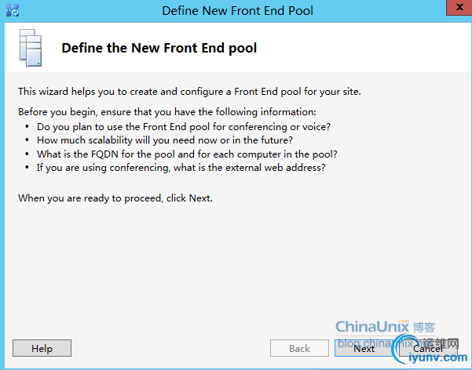472x370 pixels.
Task: Click the 'This wizard helps you' intro sentence
Action: 189,92
